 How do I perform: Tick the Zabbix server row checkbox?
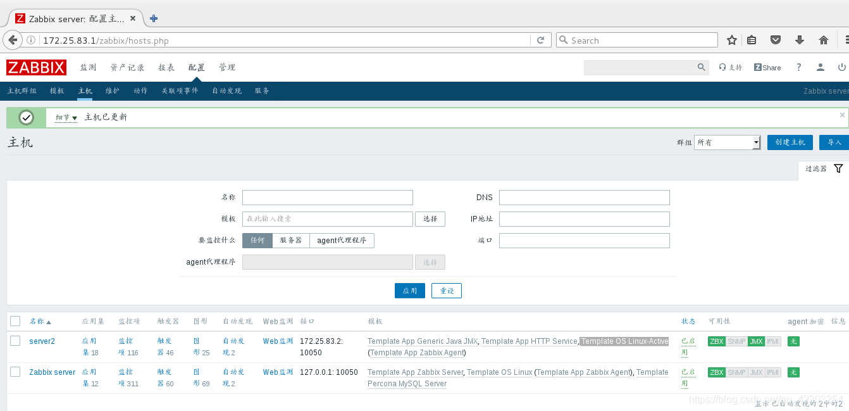pyautogui.click(x=15, y=372)
